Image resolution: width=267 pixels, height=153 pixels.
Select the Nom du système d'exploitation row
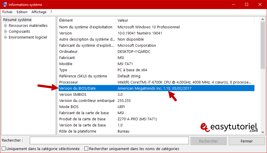[156, 27]
